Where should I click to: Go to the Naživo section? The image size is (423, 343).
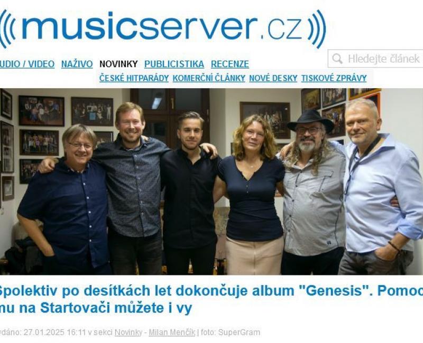(x=77, y=64)
